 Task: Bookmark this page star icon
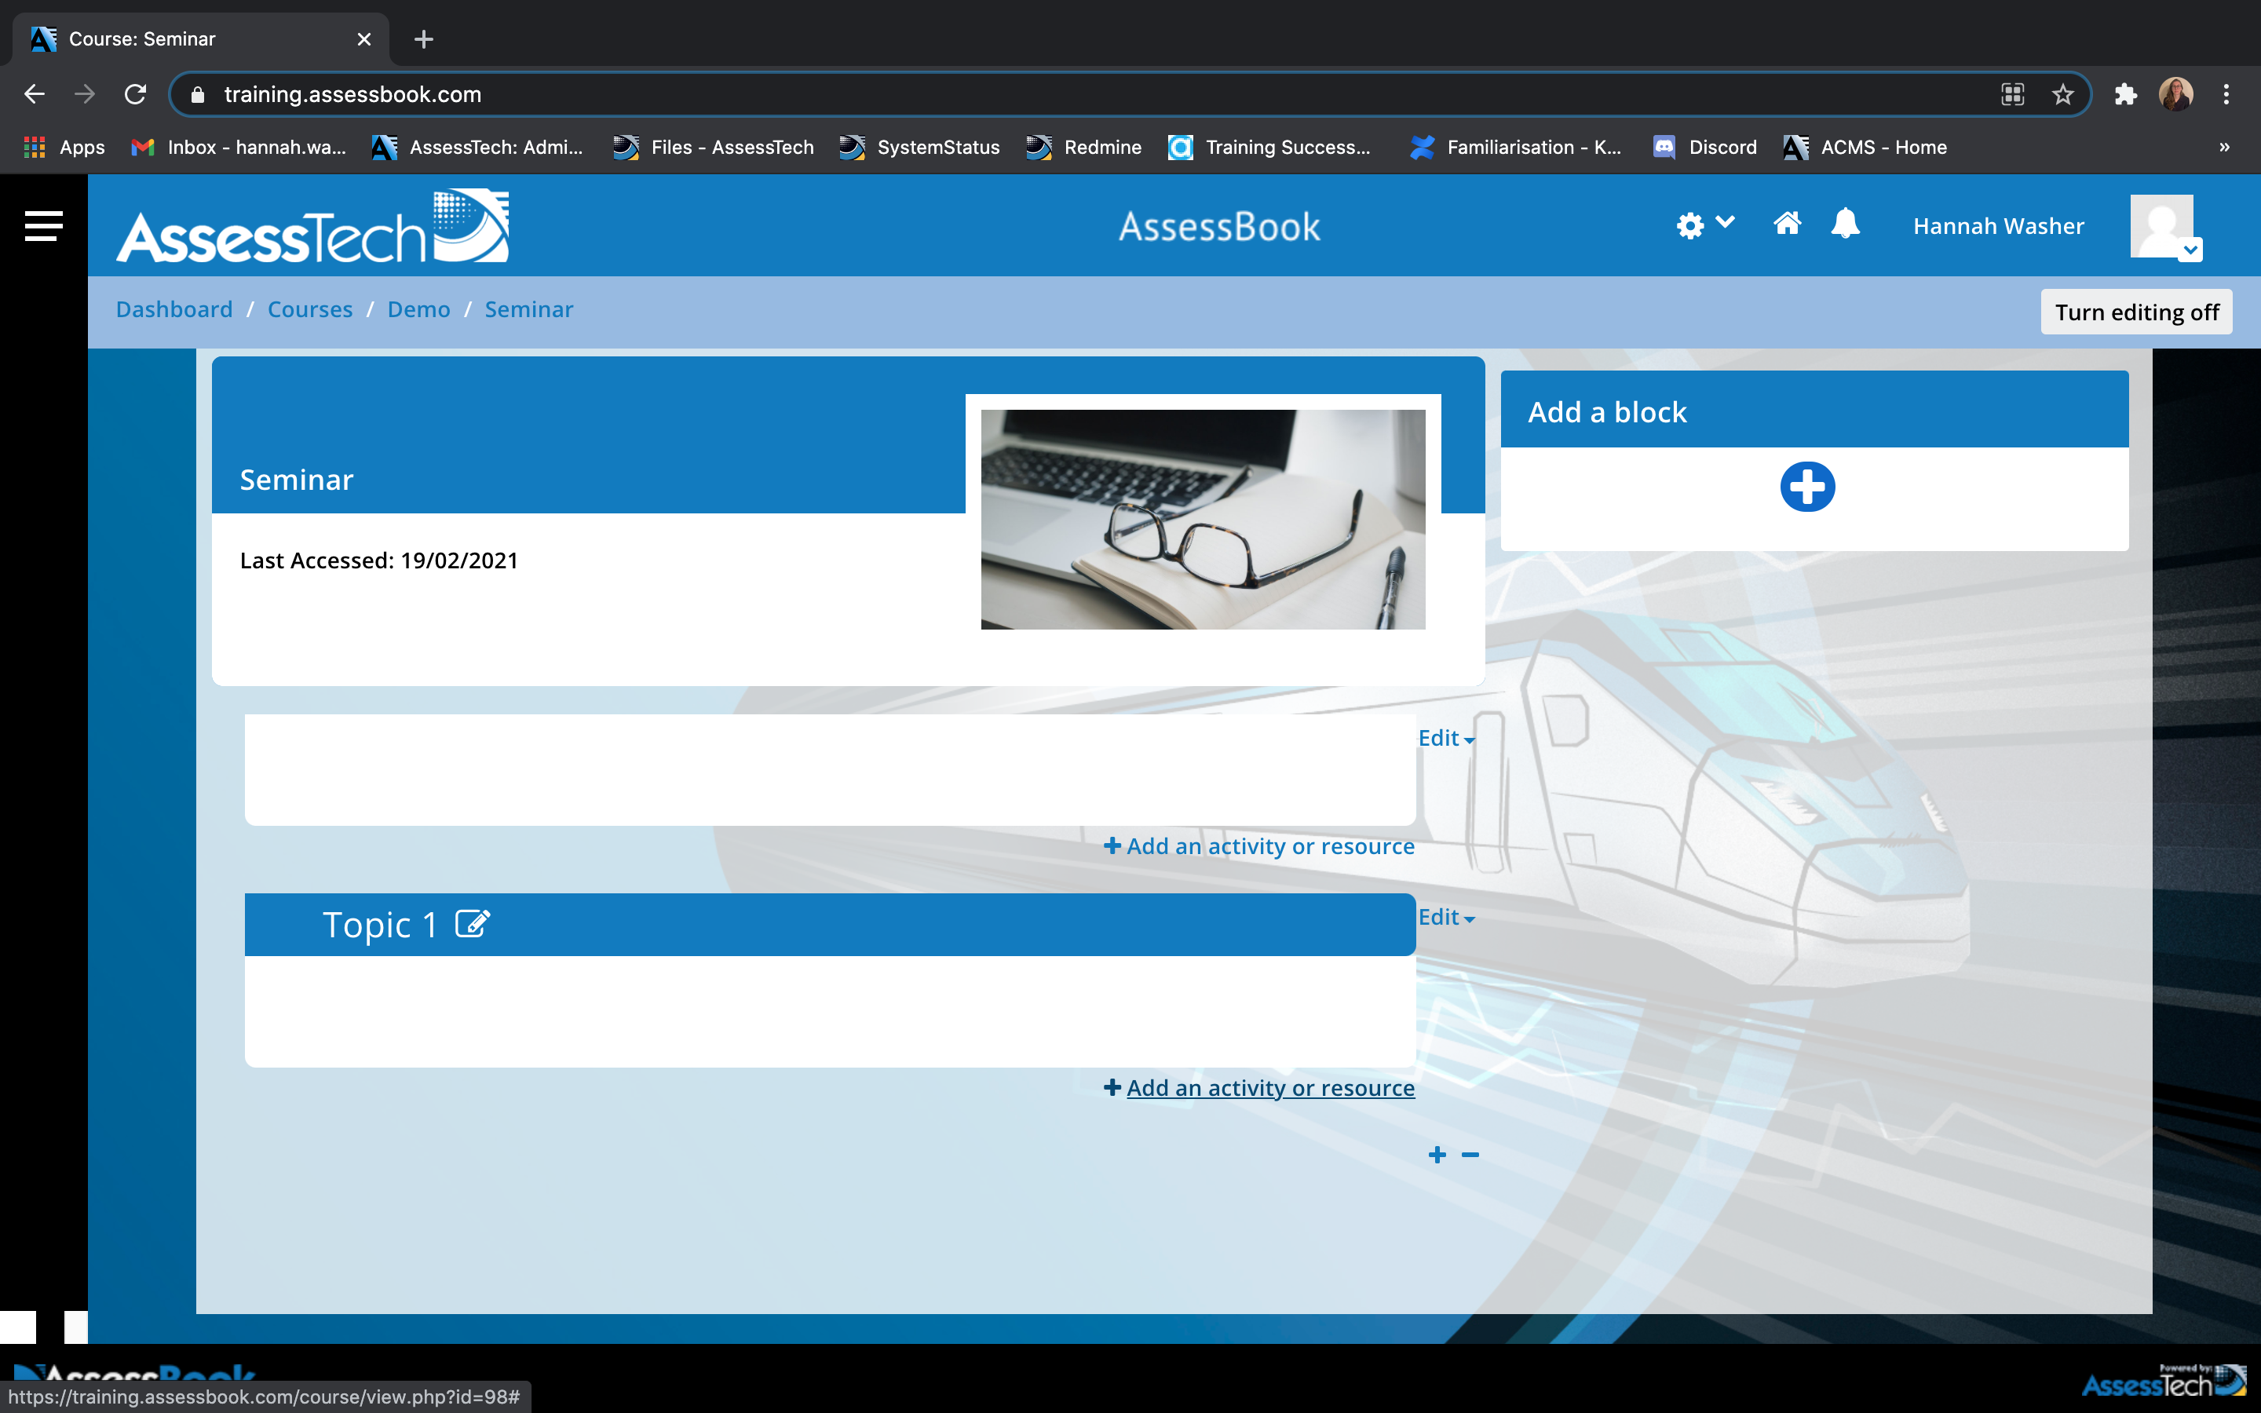tap(2062, 94)
